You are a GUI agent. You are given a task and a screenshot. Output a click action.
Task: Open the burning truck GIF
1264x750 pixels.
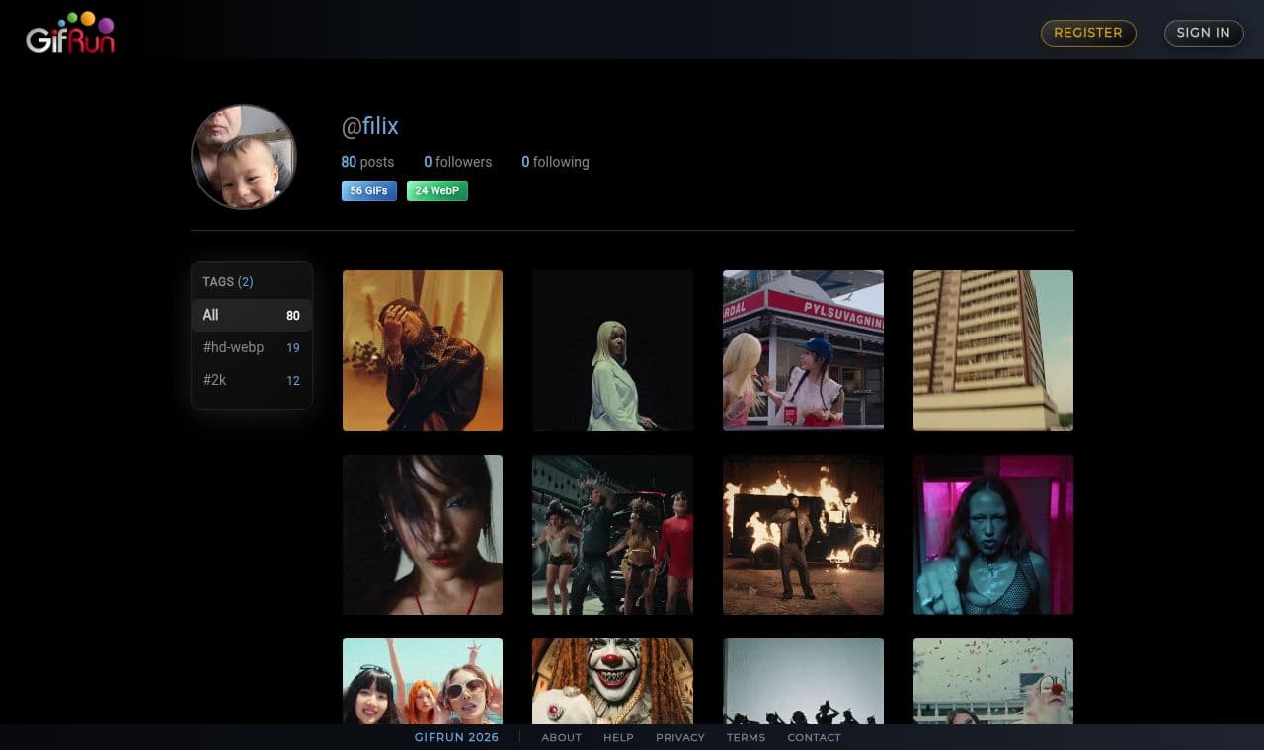coord(803,535)
